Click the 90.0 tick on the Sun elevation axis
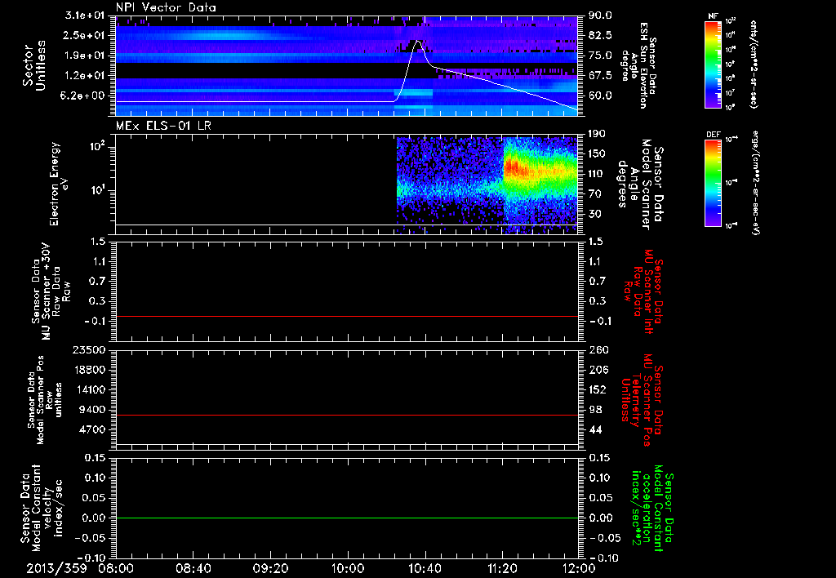Screen dimensions: 836x578 (599, 16)
